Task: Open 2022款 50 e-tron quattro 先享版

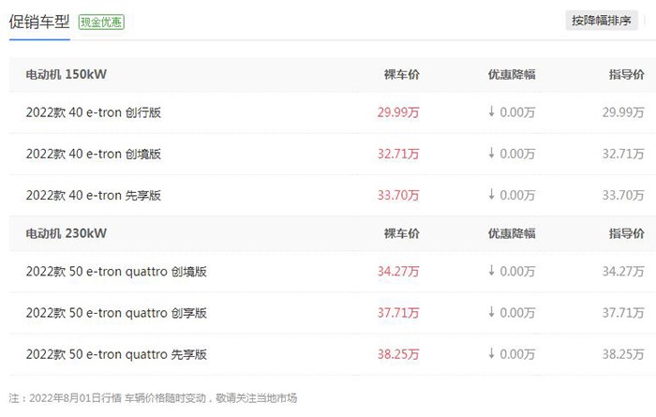Action: [116, 354]
